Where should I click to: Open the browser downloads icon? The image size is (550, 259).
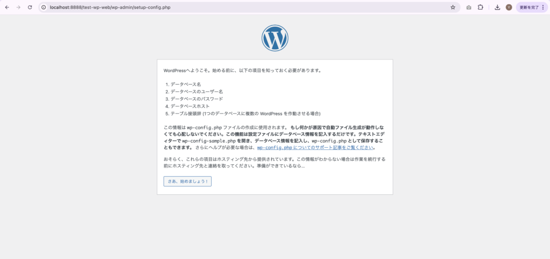[497, 7]
